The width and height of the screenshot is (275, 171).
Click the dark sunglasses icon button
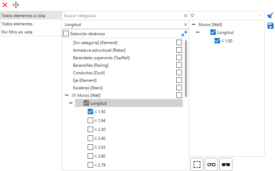226,165
